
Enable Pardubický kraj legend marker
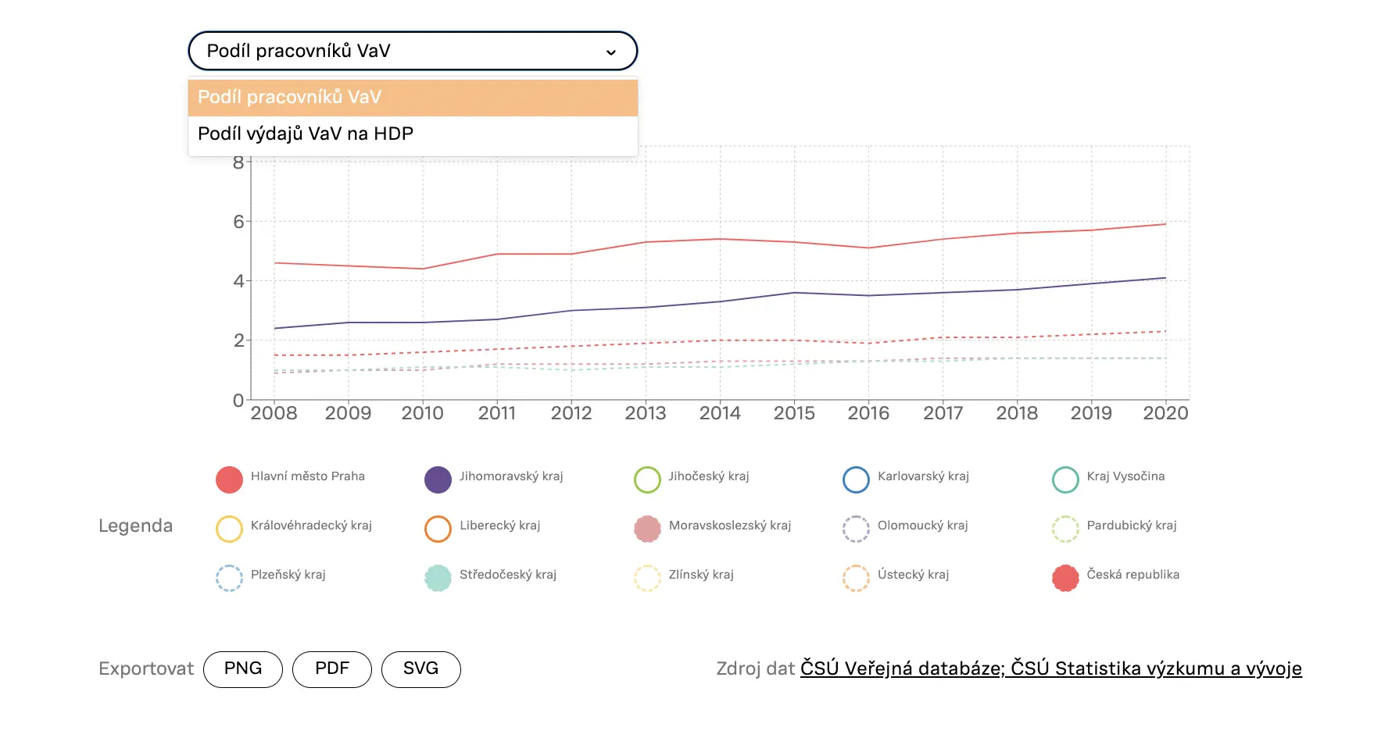click(1065, 529)
